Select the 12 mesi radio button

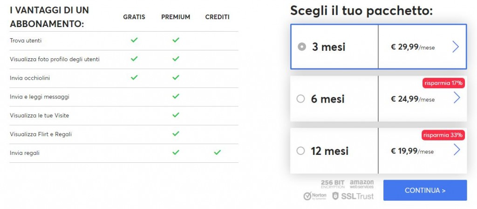pos(300,151)
